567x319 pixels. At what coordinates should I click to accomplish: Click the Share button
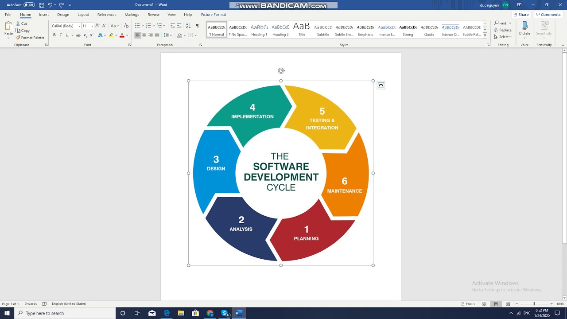coord(521,15)
